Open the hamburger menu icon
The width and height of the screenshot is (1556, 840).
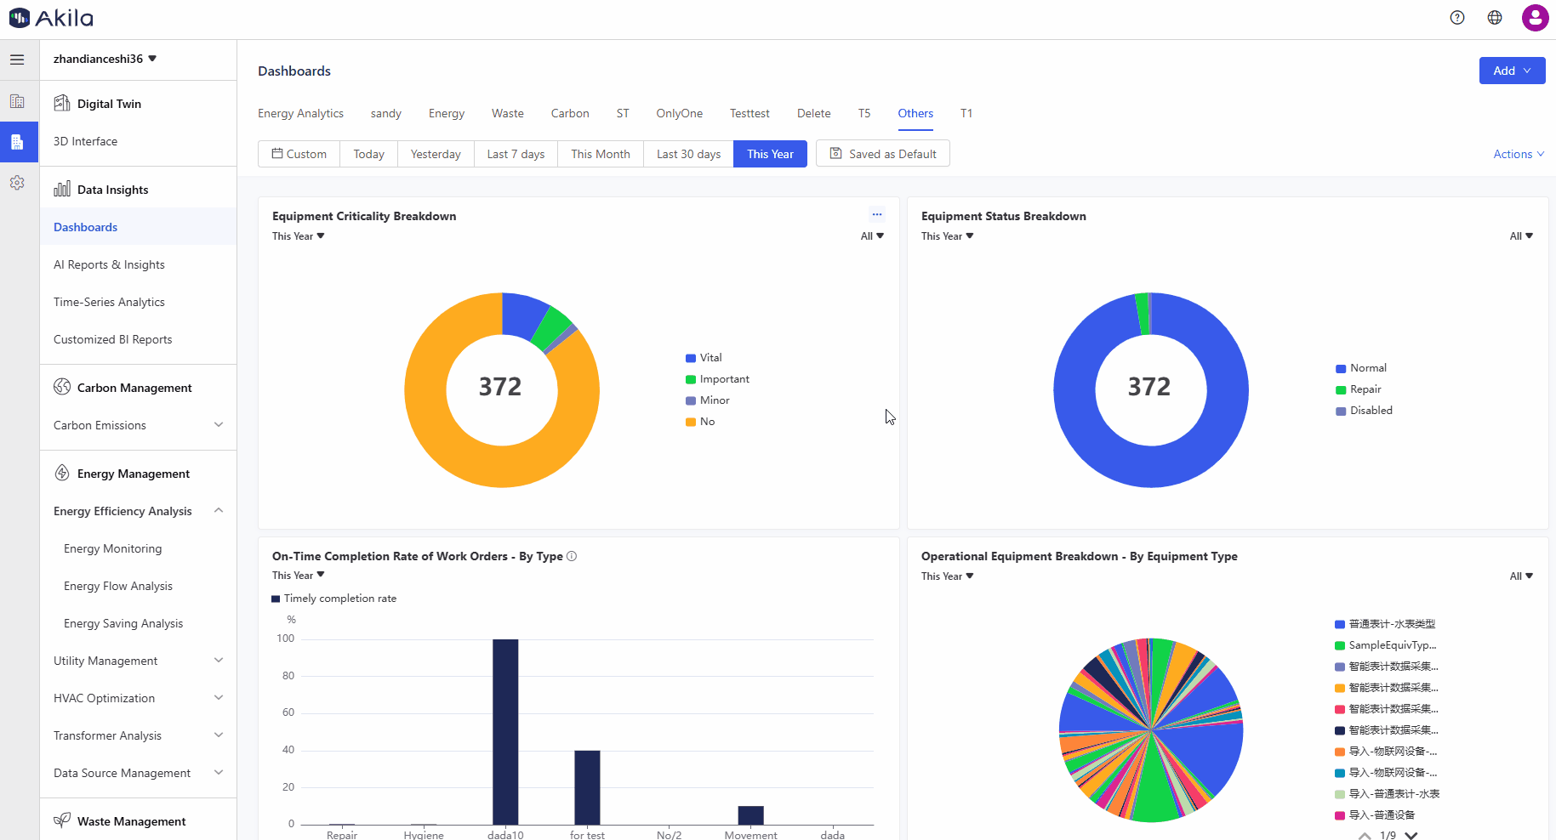point(17,60)
